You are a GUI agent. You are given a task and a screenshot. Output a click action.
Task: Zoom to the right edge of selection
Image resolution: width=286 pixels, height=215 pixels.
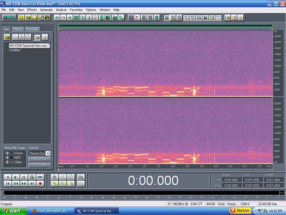(71, 184)
